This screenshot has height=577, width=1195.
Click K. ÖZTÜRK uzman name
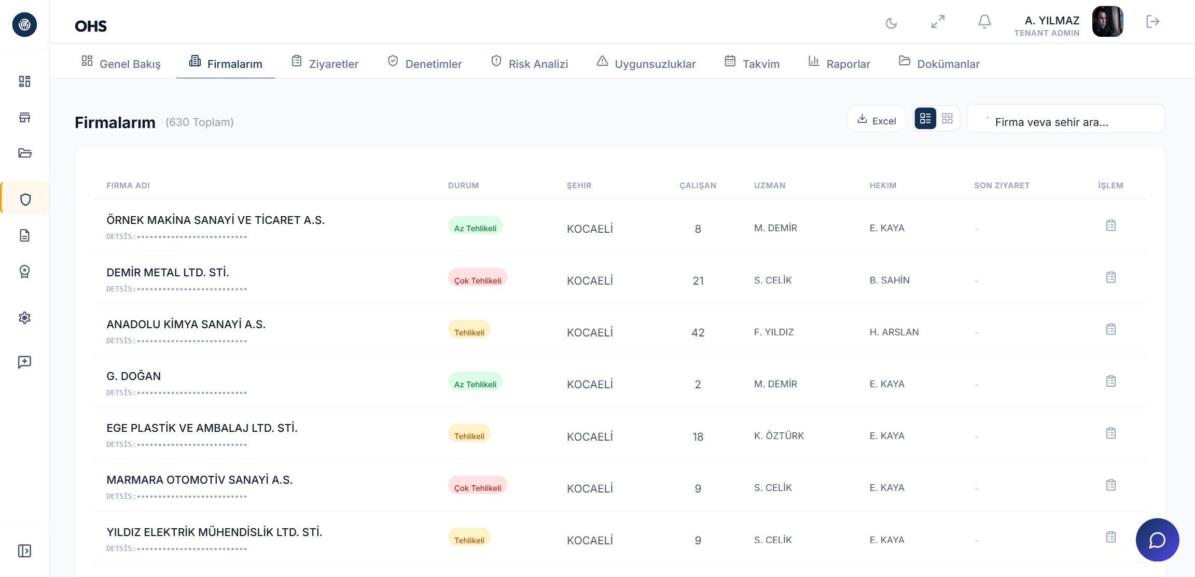tap(779, 435)
